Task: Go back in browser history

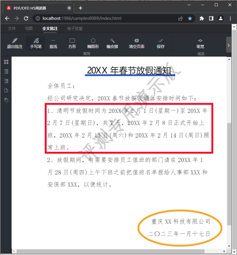Action: (x=7, y=18)
